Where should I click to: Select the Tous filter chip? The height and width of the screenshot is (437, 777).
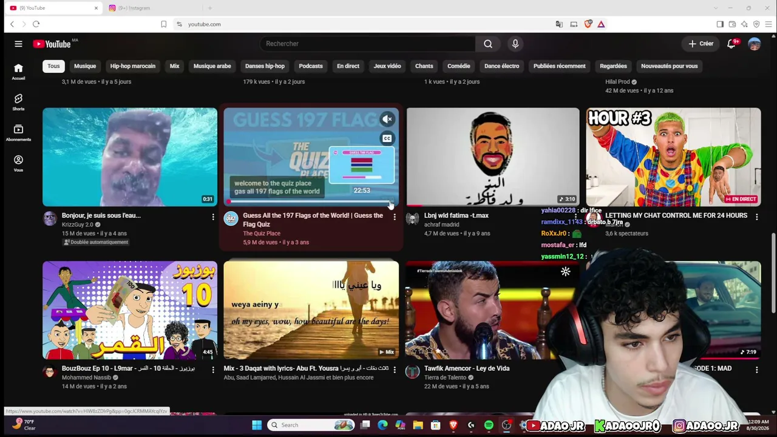(x=53, y=66)
